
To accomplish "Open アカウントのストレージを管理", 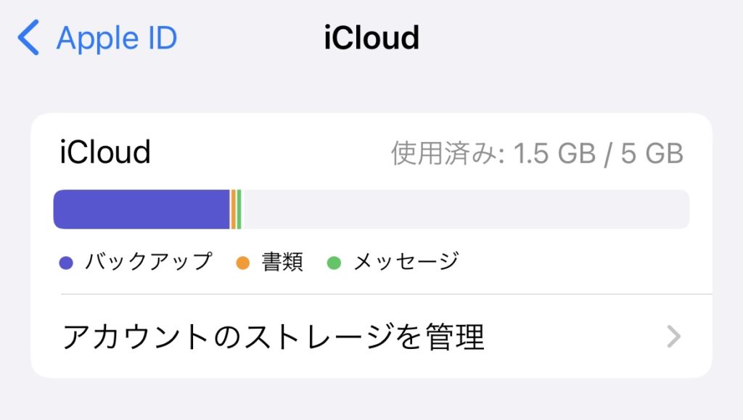I will tap(274, 337).
